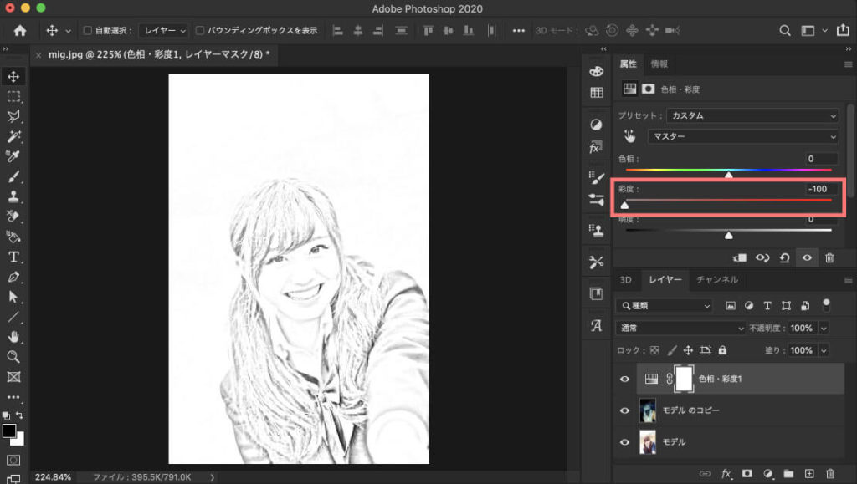Delete the adjustment layer from Properties
This screenshot has height=484, width=857.
click(829, 258)
